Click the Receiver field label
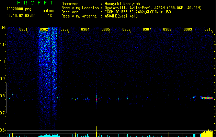The height and width of the screenshot is (137, 216). click(x=70, y=12)
